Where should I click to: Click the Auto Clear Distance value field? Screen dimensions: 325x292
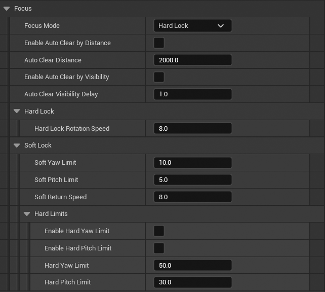coord(192,60)
